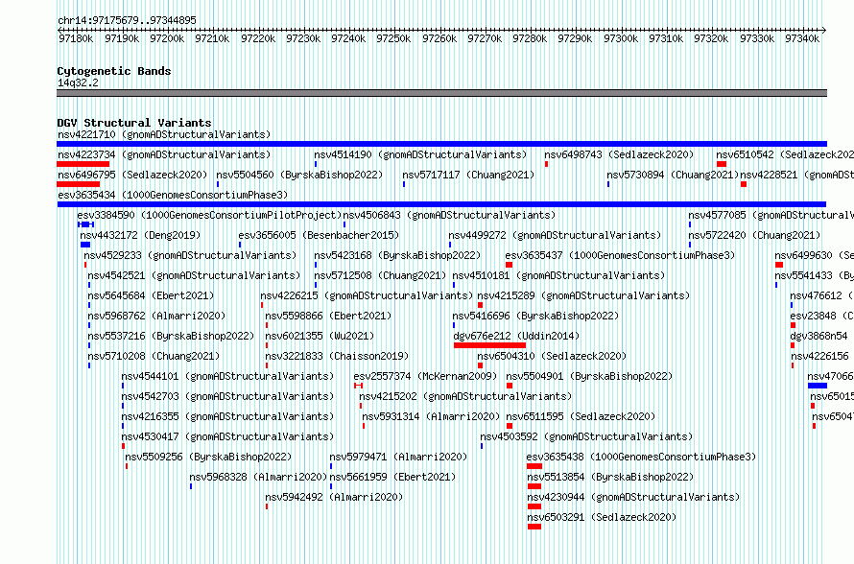Image resolution: width=854 pixels, height=564 pixels.
Task: Open variant nsv5968328 (Almarri2020)
Action: tap(258, 477)
